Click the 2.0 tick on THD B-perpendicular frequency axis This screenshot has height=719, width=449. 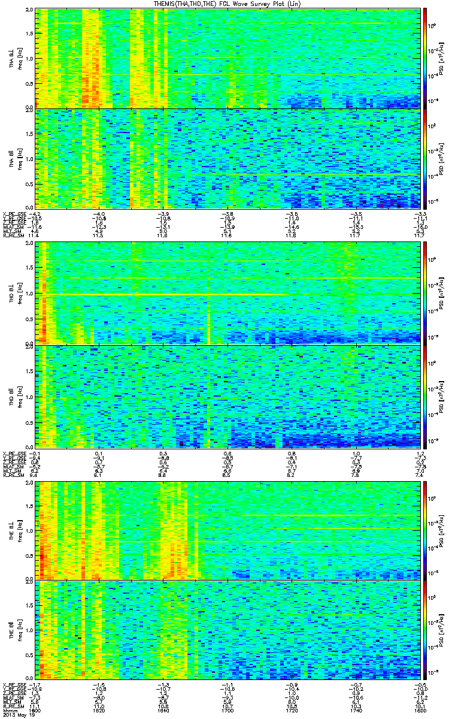point(29,244)
